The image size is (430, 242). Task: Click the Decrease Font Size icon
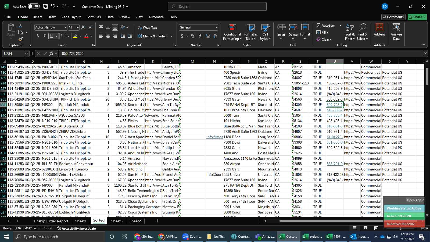(90, 27)
